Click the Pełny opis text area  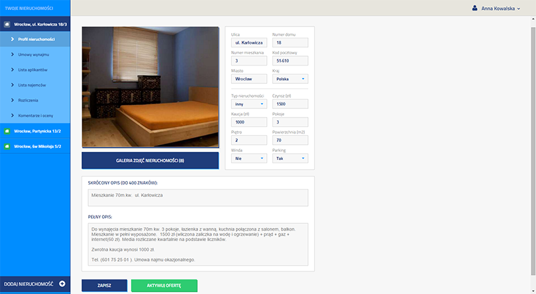[198, 244]
